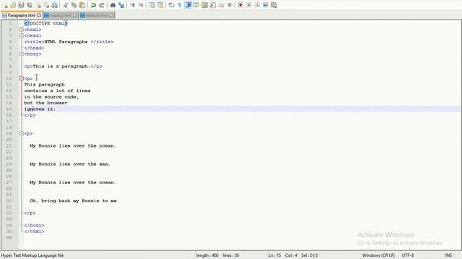The height and width of the screenshot is (259, 462).
Task: Collapse the red <p> fold marker on line 10
Action: (21, 78)
